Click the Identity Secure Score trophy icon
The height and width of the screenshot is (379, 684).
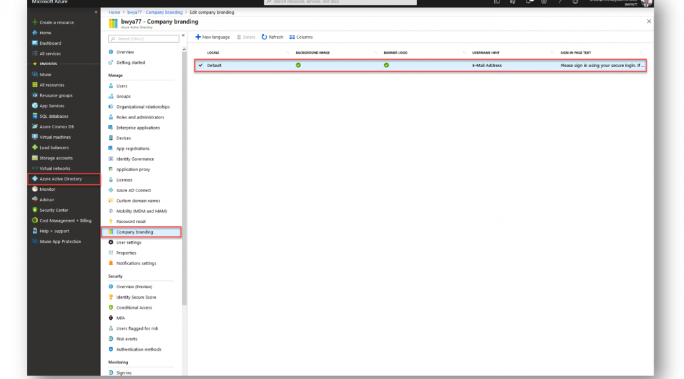click(x=111, y=297)
